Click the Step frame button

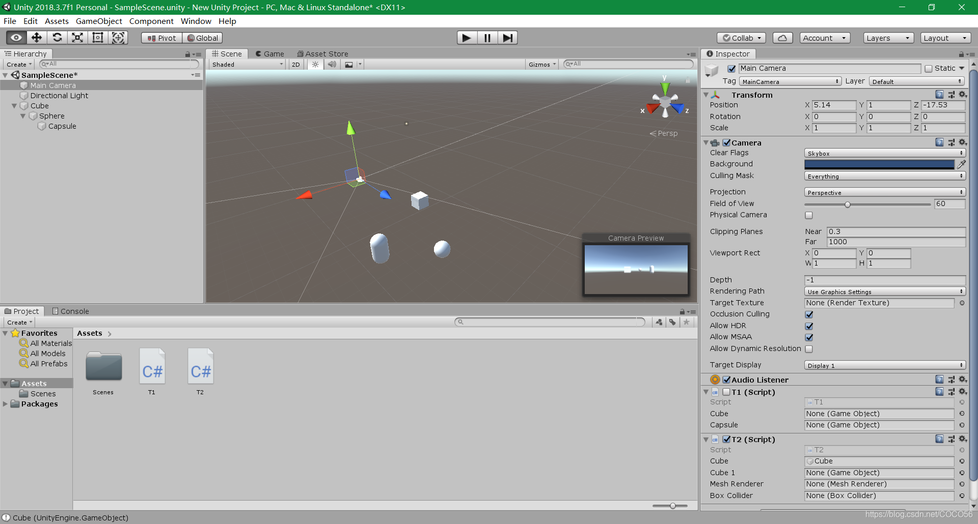pyautogui.click(x=508, y=38)
